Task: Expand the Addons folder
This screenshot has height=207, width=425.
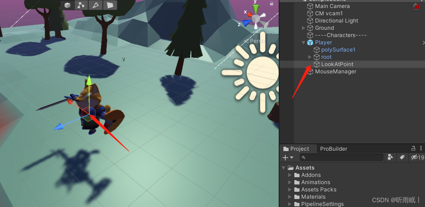Action: (x=290, y=175)
